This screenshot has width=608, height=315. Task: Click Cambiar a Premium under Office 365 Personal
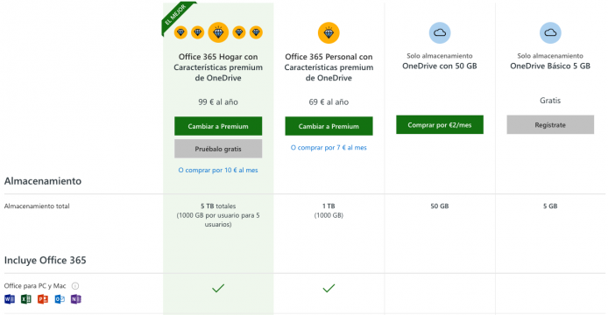(x=329, y=126)
